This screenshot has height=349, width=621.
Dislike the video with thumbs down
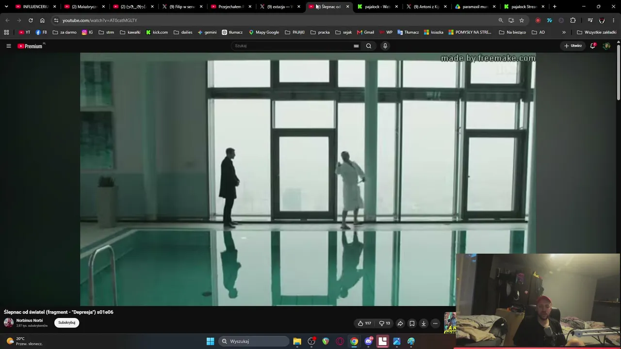tap(385, 323)
